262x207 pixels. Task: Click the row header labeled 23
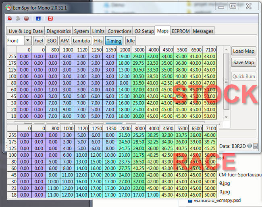[12, 188]
